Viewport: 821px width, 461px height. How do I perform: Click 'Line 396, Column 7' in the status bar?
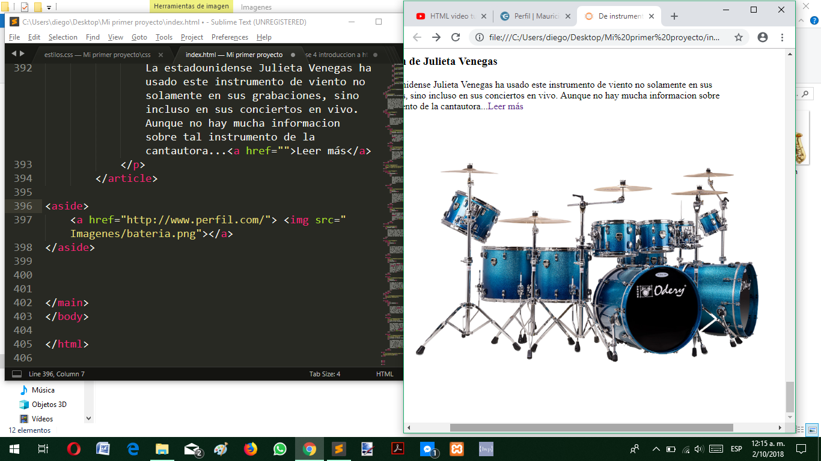tap(56, 374)
